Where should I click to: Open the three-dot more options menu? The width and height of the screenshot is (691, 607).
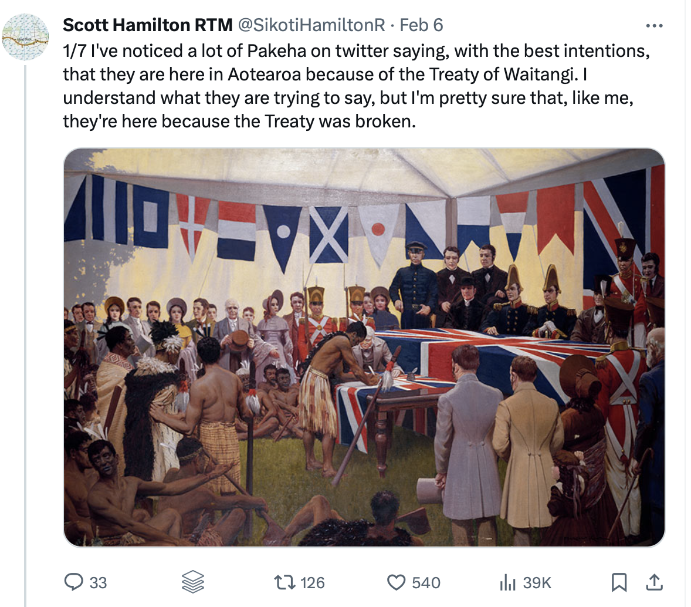pos(654,26)
